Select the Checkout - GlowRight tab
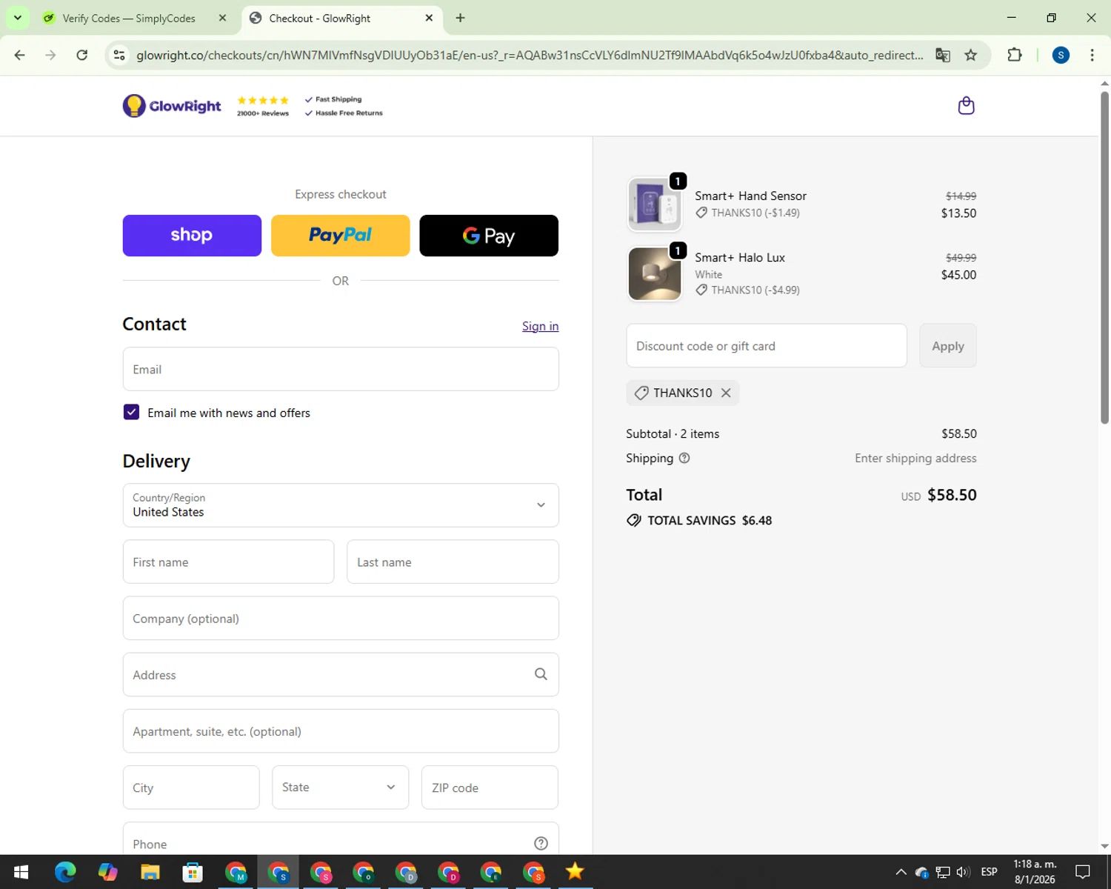The image size is (1111, 889). [319, 18]
